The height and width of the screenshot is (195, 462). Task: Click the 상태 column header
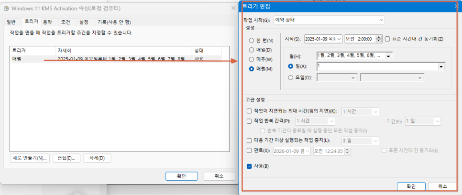[207, 50]
